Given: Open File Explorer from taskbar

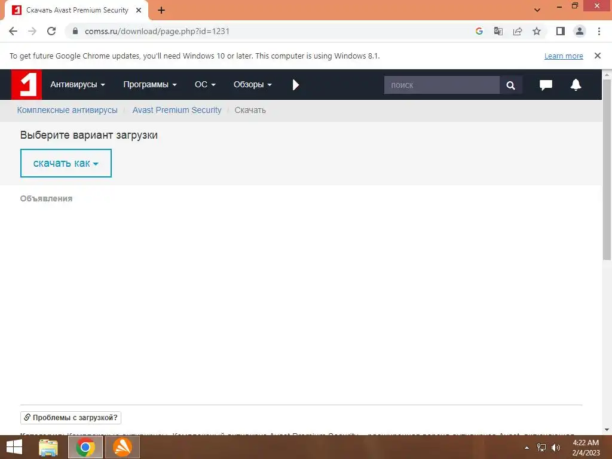Looking at the screenshot, I should [x=48, y=447].
